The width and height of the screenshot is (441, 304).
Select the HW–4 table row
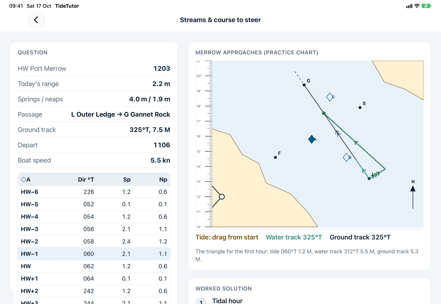[94, 217]
